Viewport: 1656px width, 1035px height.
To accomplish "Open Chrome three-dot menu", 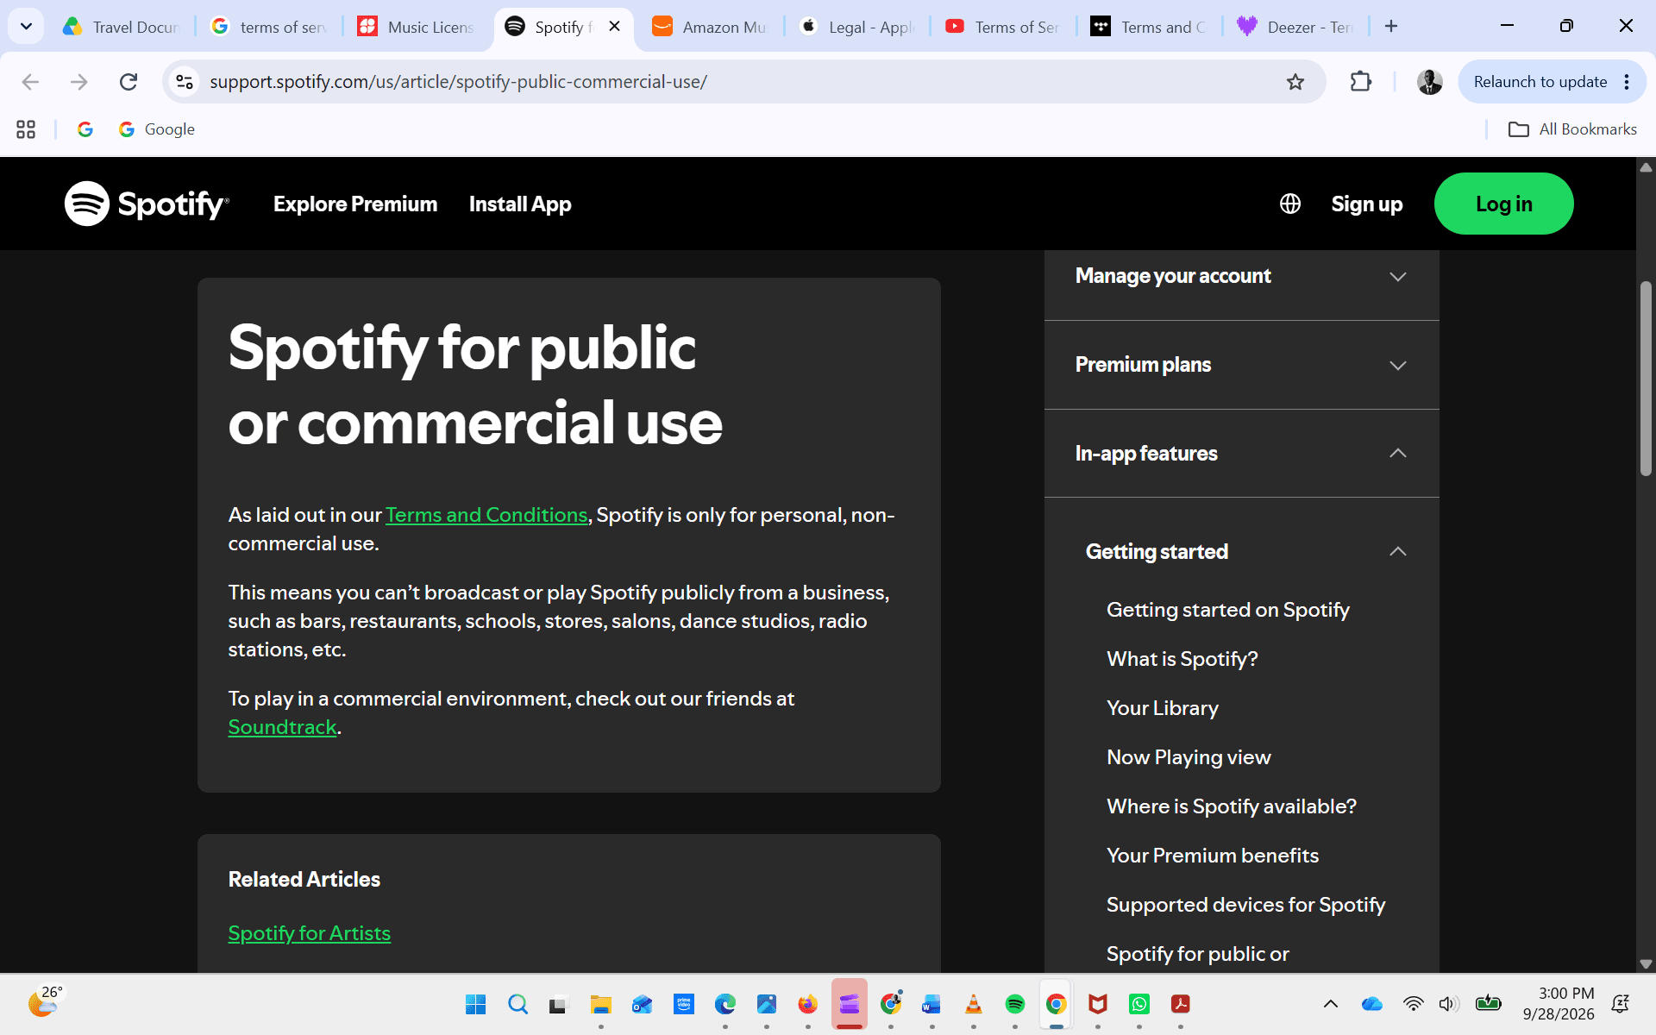I will tap(1627, 82).
